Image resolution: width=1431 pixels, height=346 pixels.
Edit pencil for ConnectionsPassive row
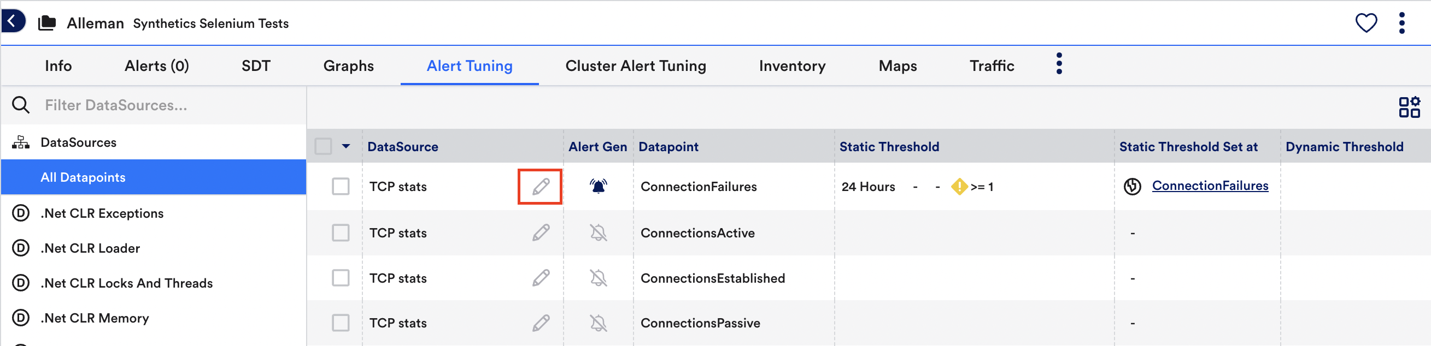(x=541, y=323)
